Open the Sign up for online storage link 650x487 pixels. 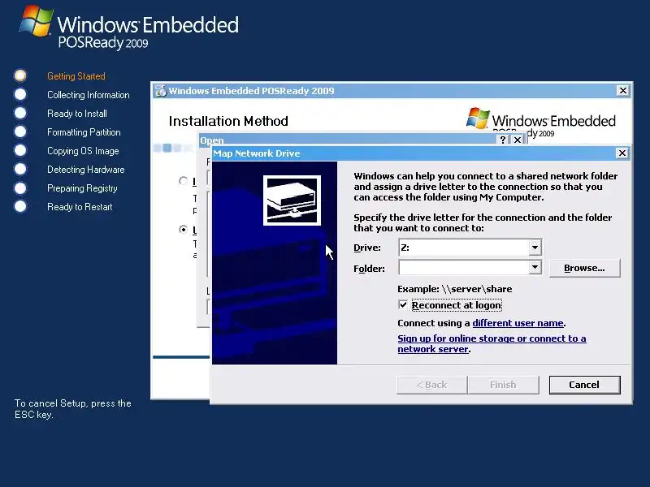(x=492, y=343)
